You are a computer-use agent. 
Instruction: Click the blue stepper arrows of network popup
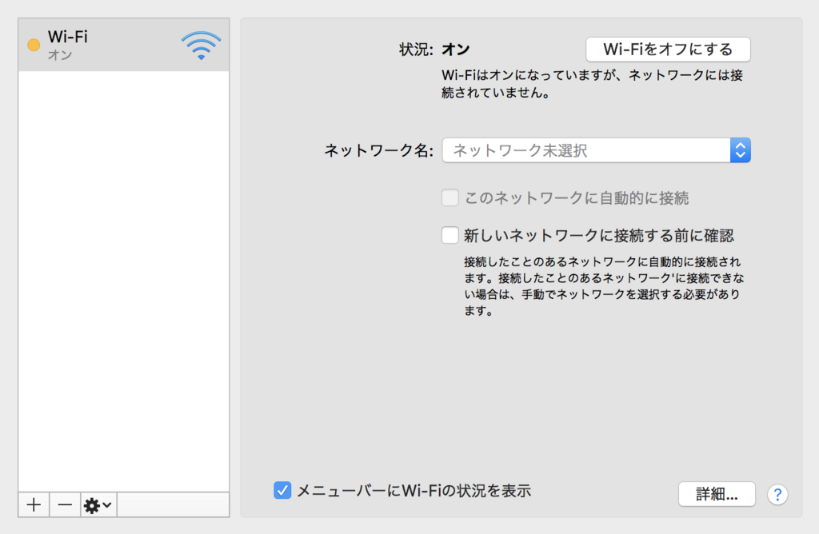click(x=740, y=150)
